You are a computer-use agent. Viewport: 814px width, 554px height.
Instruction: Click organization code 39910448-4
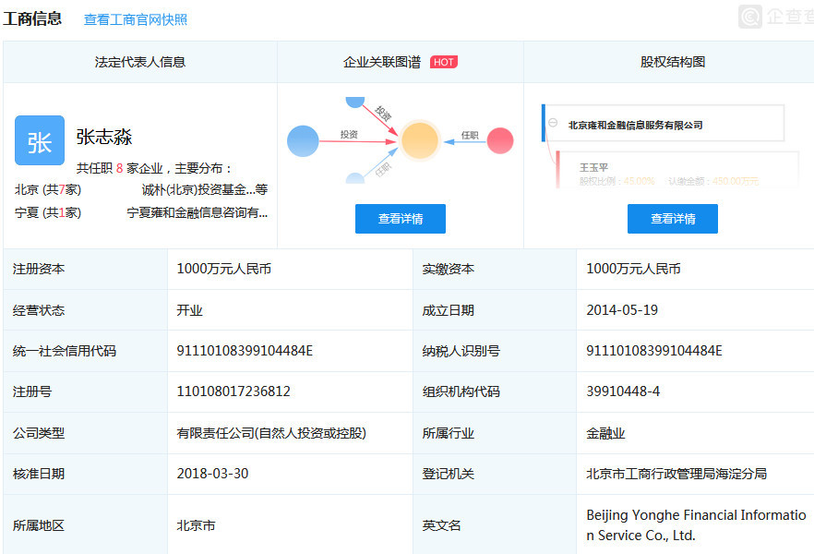coord(623,391)
